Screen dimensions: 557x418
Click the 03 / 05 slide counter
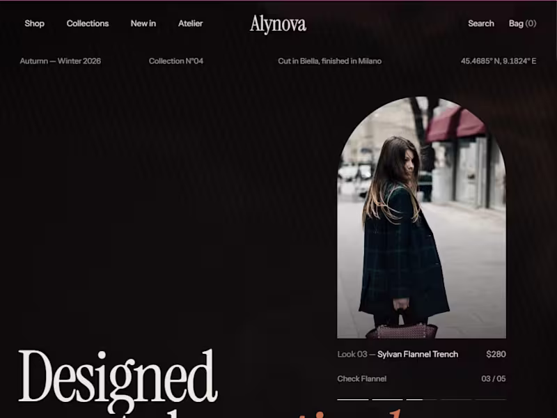[494, 379]
